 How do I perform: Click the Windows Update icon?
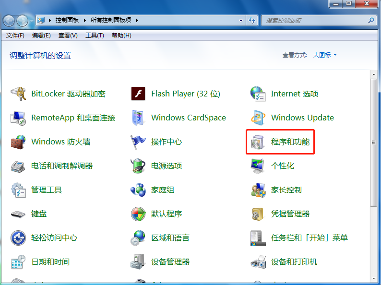258,118
